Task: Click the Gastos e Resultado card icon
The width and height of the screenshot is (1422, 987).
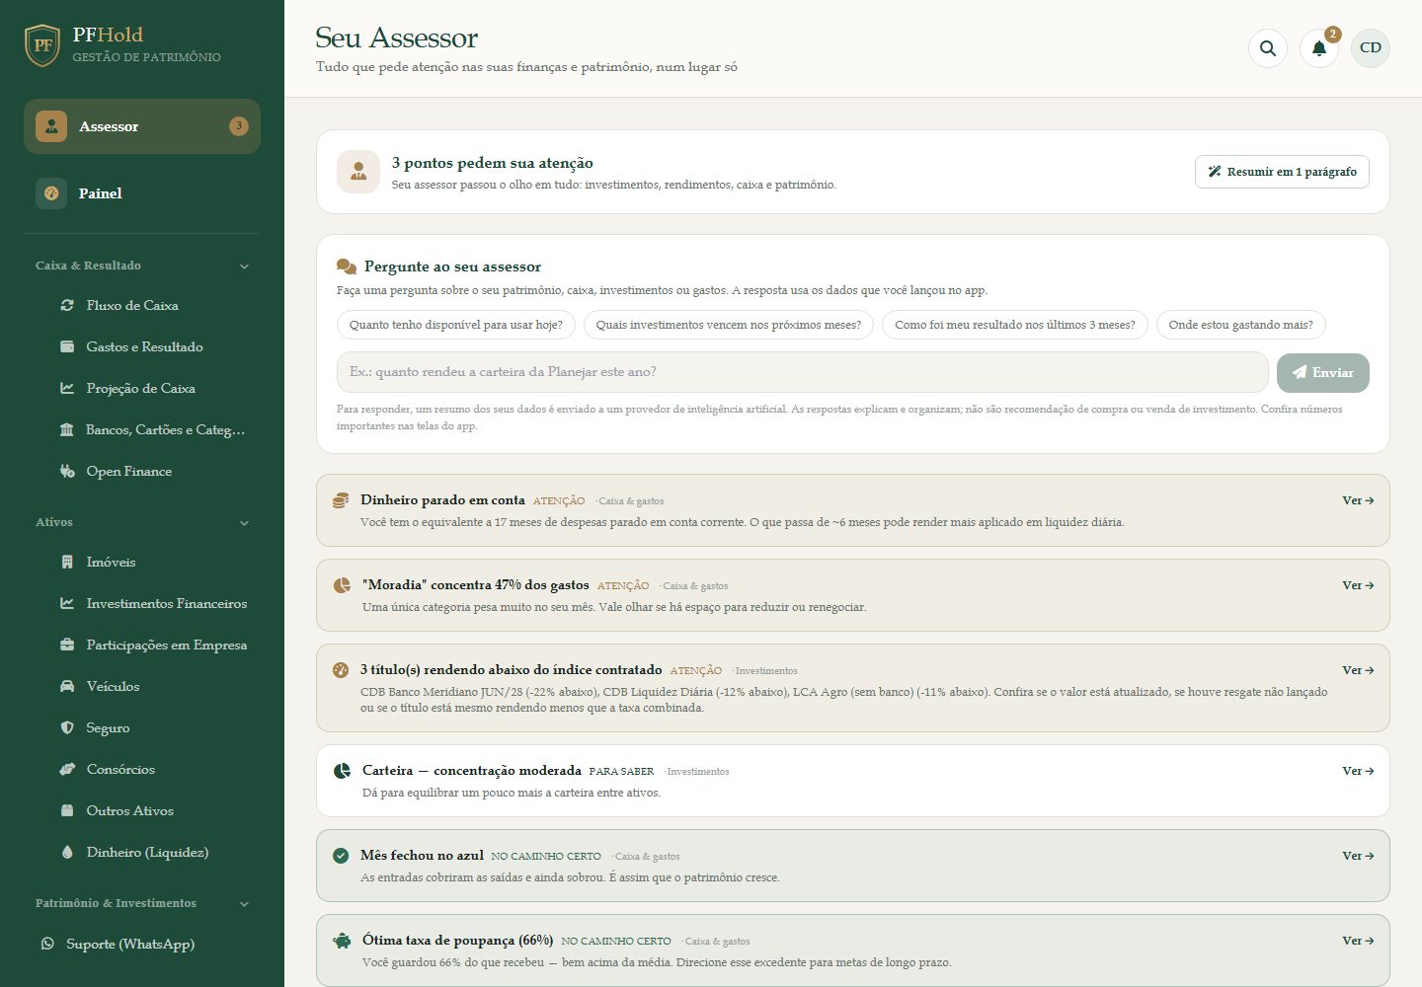Action: (67, 347)
